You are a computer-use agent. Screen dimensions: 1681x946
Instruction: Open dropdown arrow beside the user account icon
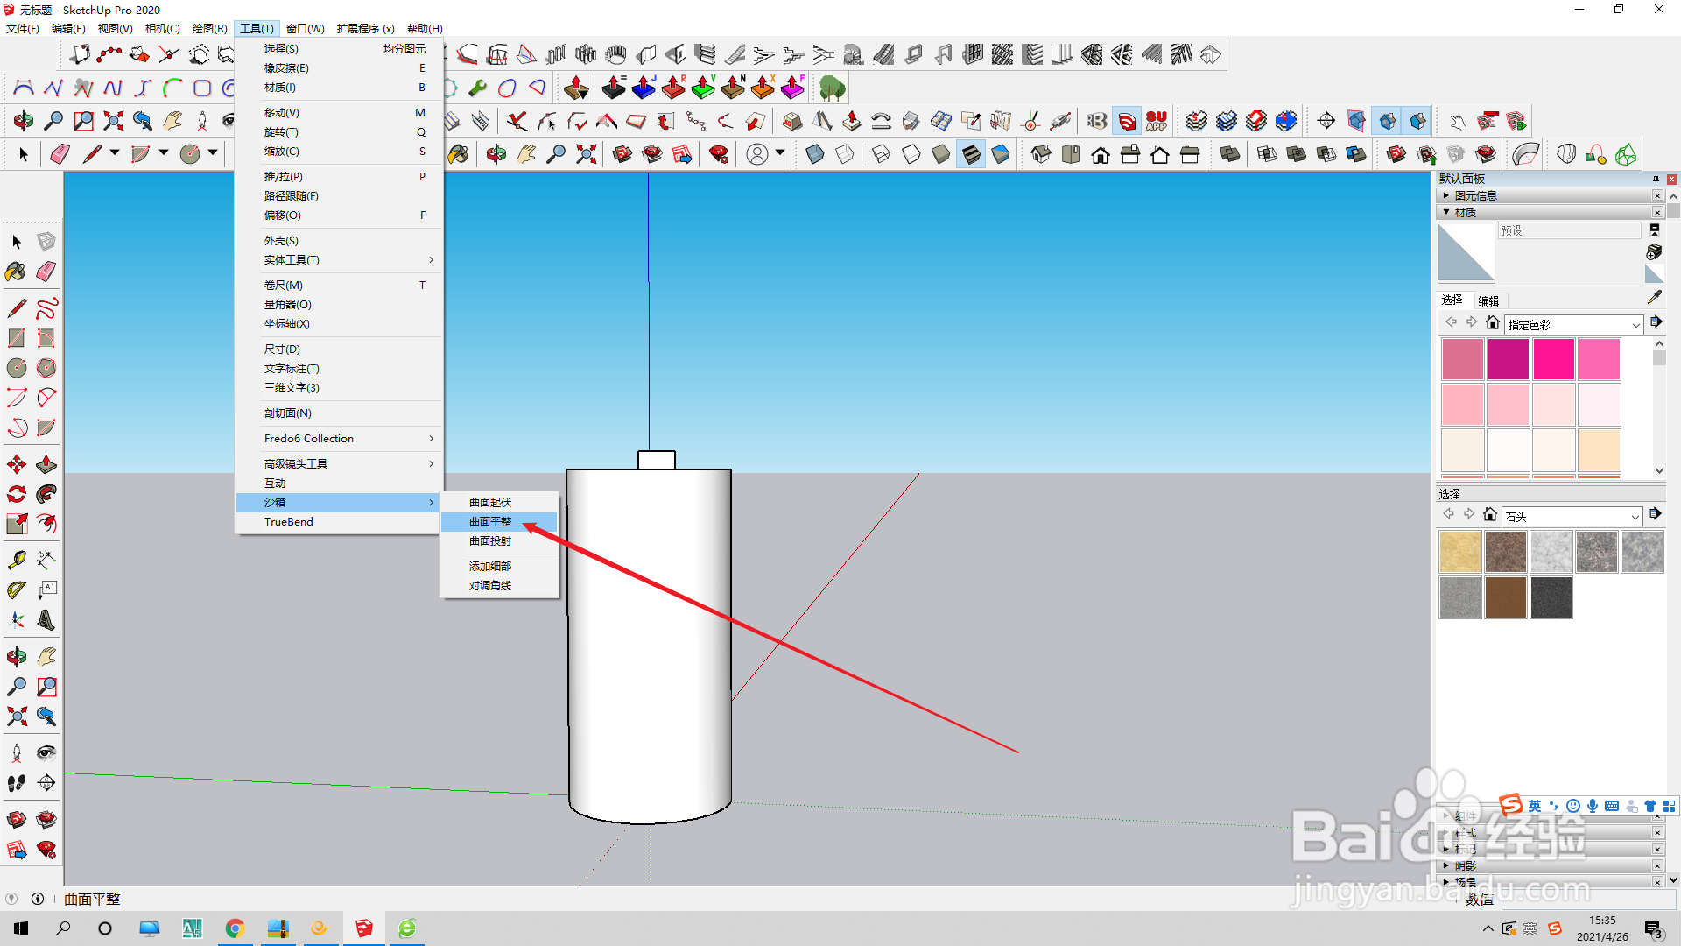tap(780, 153)
